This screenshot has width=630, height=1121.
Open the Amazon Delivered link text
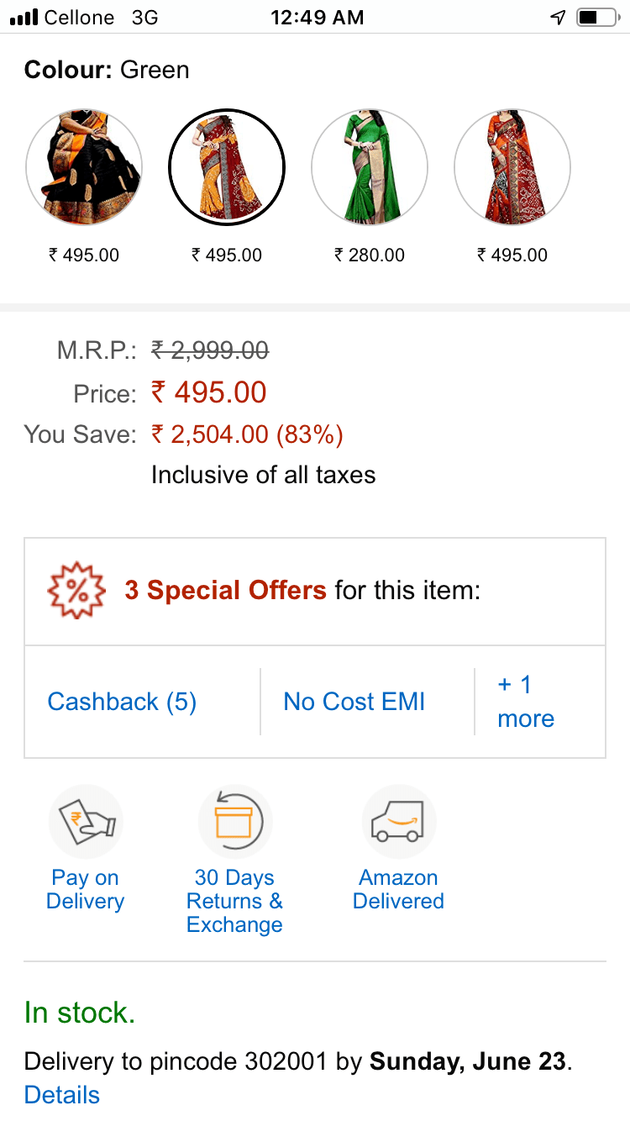398,890
